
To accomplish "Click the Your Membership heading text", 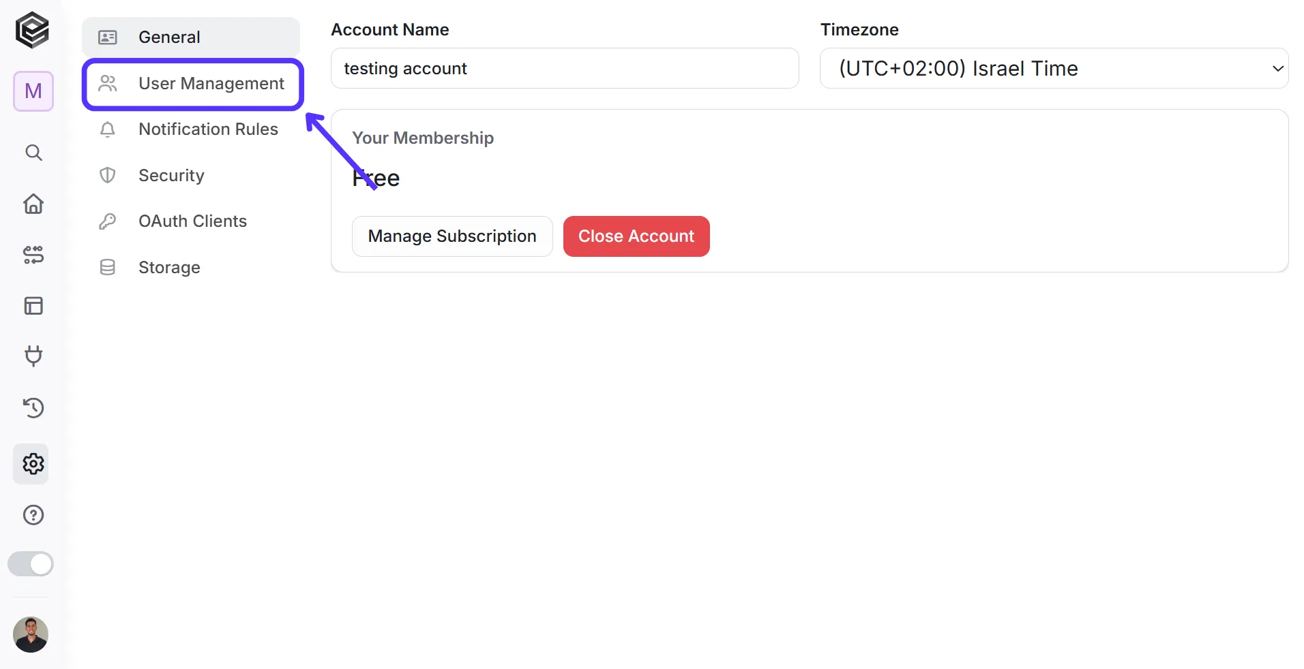I will 423,138.
